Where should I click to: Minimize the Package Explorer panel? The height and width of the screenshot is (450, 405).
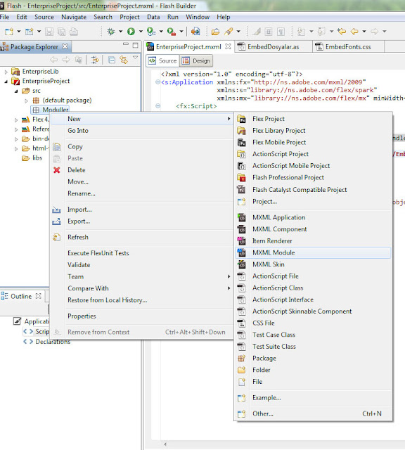pos(125,44)
